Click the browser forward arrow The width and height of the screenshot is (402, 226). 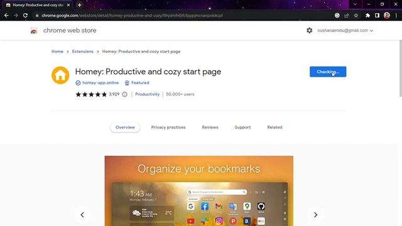(x=16, y=15)
